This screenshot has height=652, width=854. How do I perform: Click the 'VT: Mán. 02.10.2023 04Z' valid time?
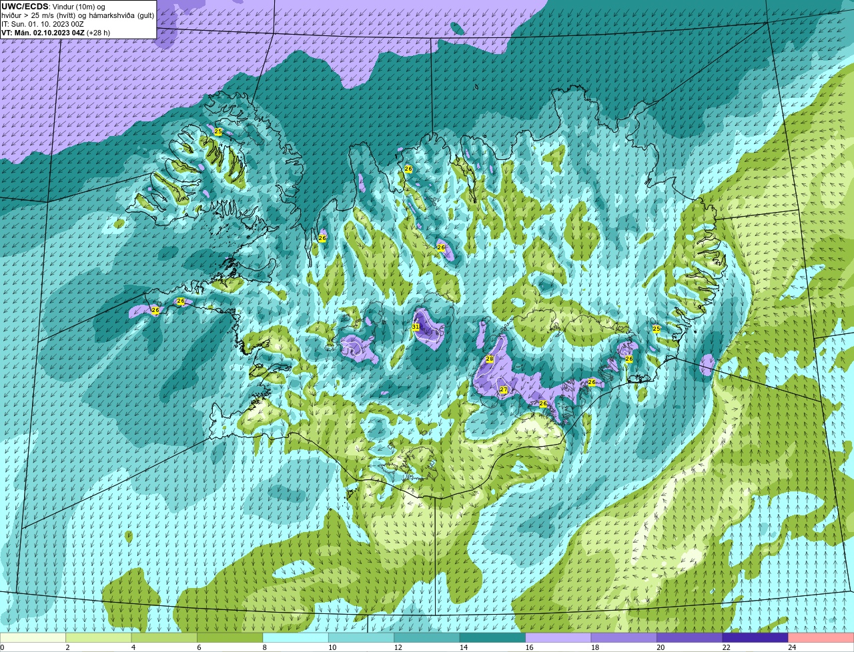pos(43,33)
